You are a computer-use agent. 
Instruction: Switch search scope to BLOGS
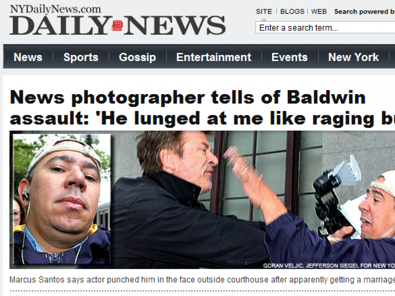(292, 12)
